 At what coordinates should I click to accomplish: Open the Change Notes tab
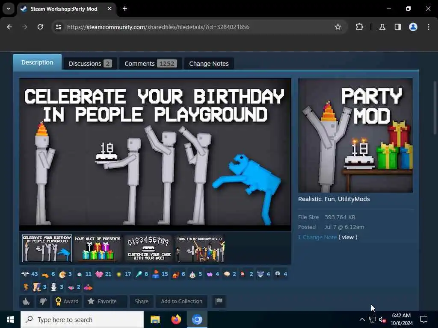coord(209,64)
